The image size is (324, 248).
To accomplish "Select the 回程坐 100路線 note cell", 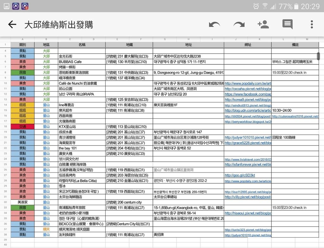I will pyautogui.click(x=295, y=137).
